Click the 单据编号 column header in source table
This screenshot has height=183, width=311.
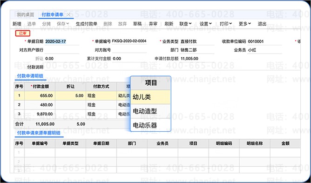(40, 143)
